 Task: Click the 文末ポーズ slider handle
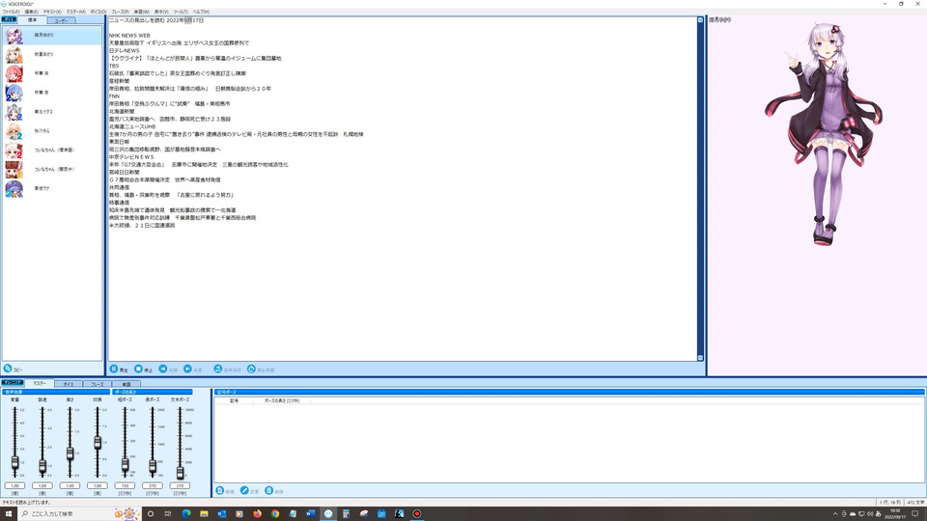[180, 473]
